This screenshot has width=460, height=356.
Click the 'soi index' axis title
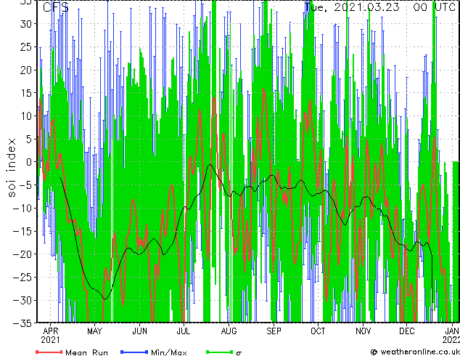(x=12, y=168)
